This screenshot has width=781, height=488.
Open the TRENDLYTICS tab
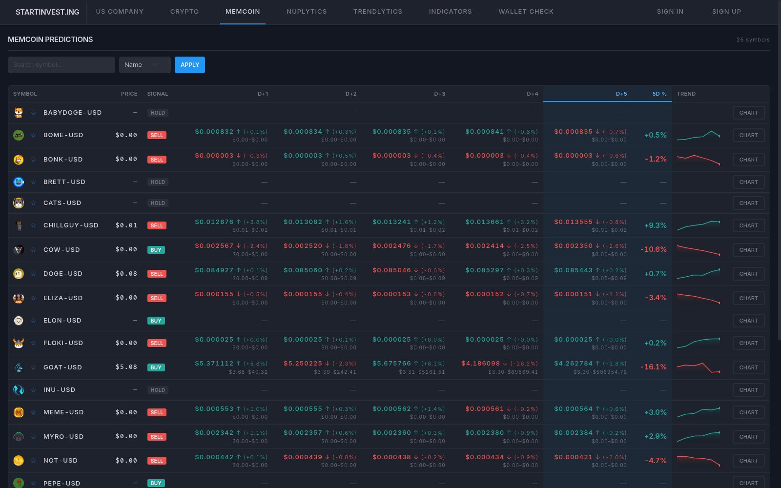[x=378, y=12]
